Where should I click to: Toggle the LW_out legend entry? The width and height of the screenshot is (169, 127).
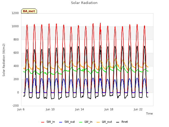click(104, 122)
